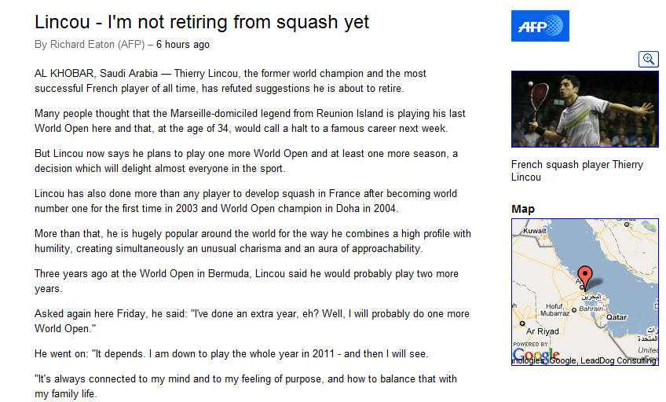Click the Hofuf label on the map
The image size is (666, 402).
coord(554,307)
